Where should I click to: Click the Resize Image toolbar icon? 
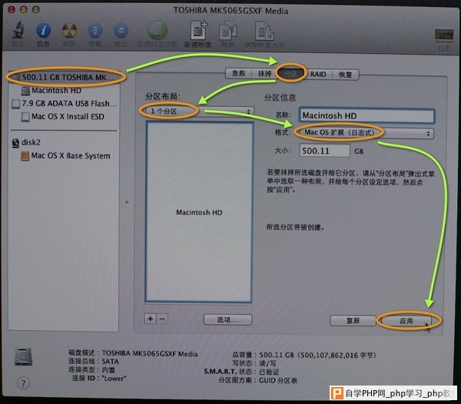[x=264, y=31]
